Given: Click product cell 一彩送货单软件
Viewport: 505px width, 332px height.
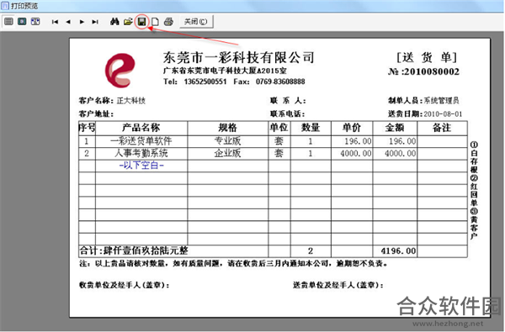Looking at the screenshot, I should point(141,141).
